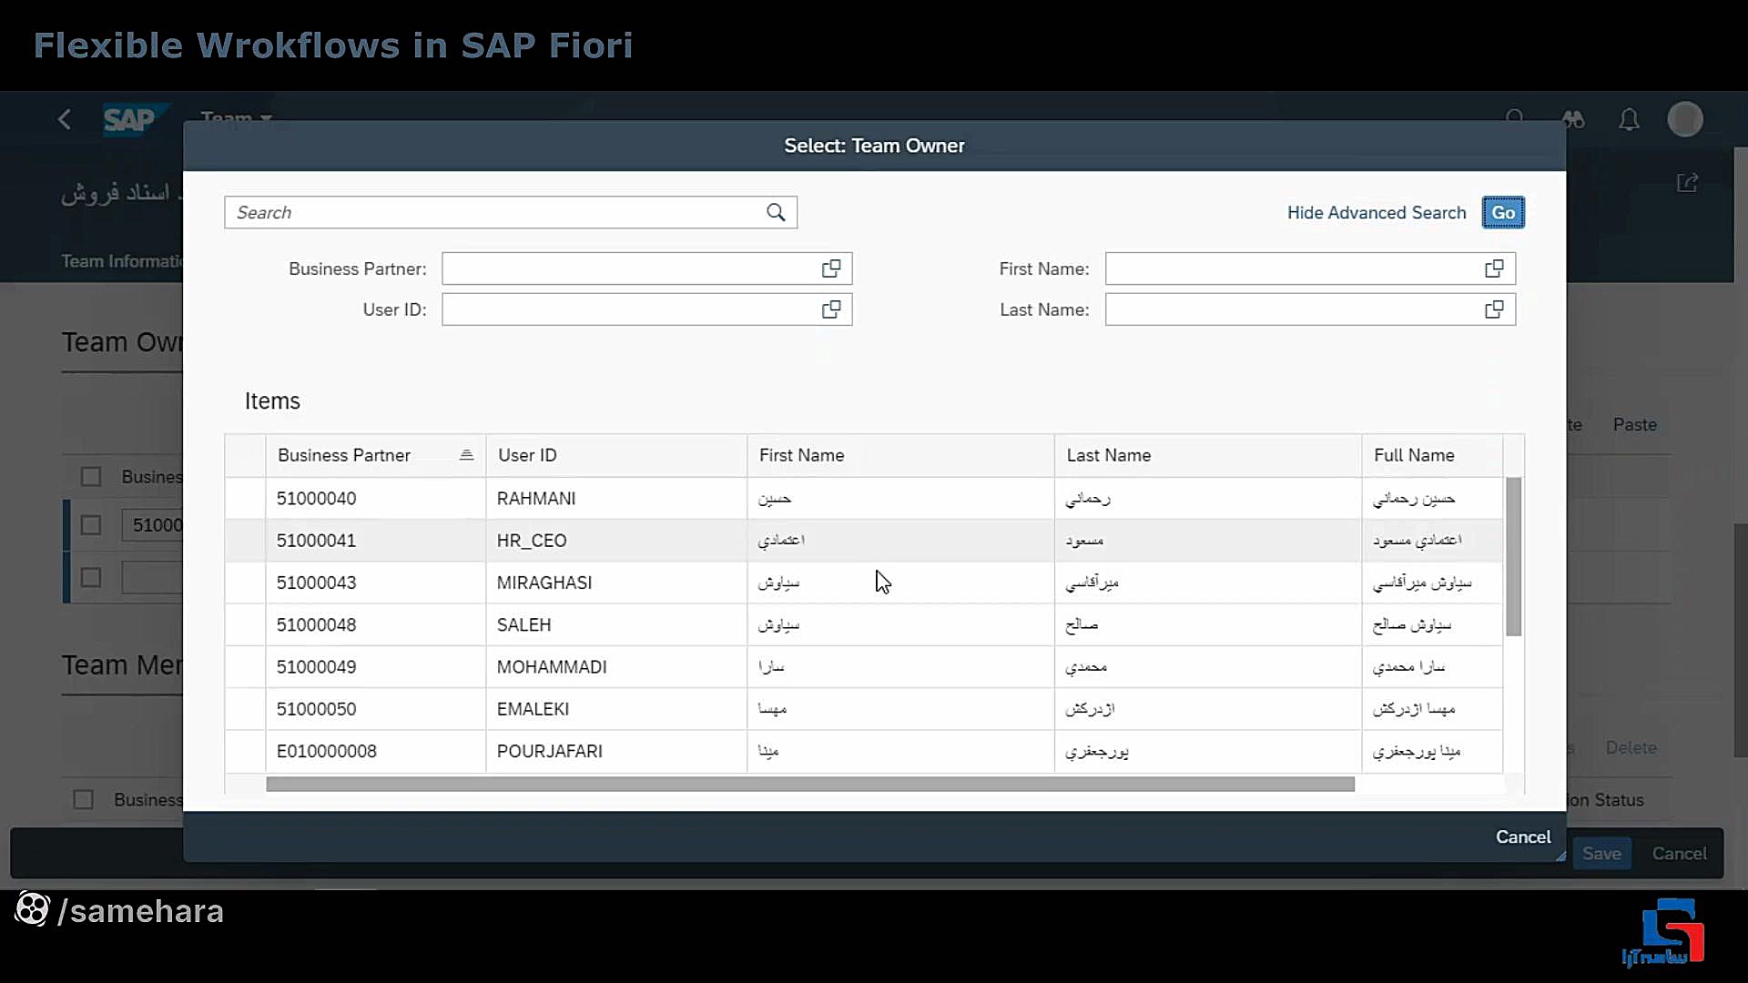Open the user profile avatar
Viewport: 1748px width, 983px height.
[x=1685, y=119]
